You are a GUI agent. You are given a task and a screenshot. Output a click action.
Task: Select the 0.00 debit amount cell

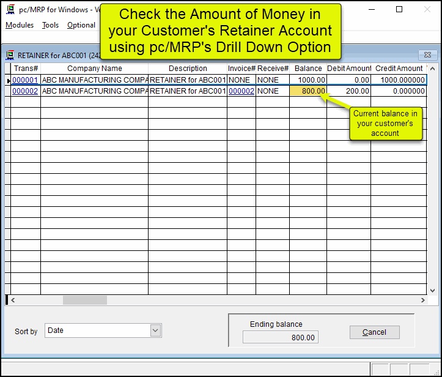(349, 80)
